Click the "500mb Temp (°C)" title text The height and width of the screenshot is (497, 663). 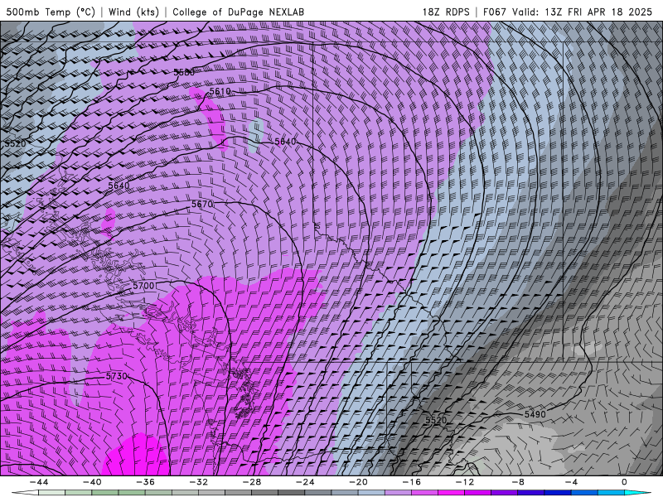point(51,12)
